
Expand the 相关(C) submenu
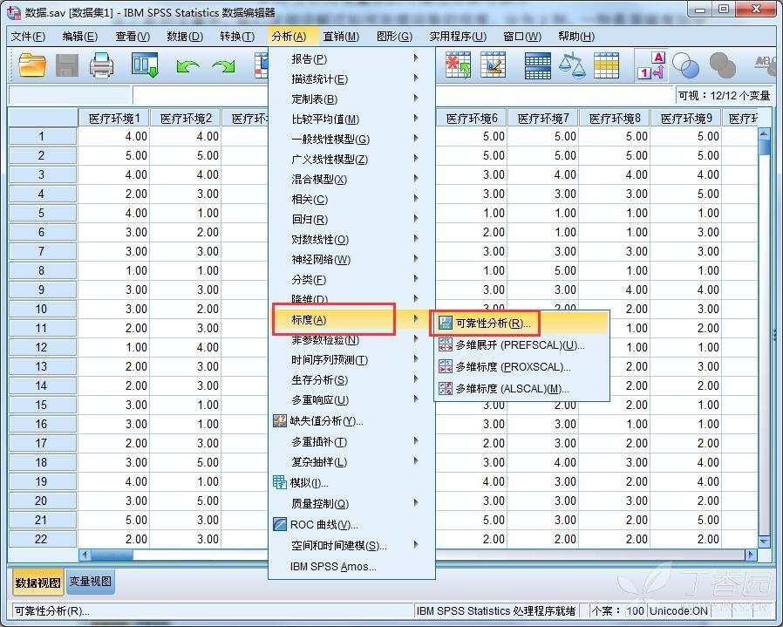pyautogui.click(x=352, y=200)
